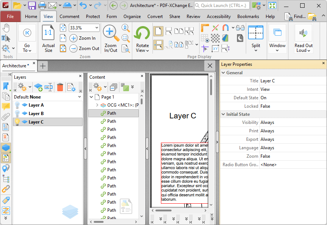Image resolution: width=327 pixels, height=225 pixels.
Task: Collapse the General properties section
Action: [223, 73]
